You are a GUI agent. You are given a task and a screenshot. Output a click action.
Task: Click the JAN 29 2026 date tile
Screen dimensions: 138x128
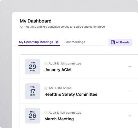33,67
